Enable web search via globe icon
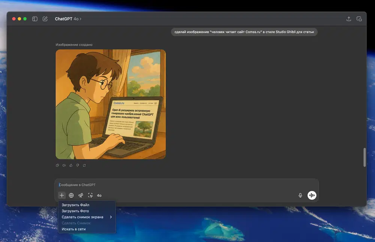 point(71,195)
